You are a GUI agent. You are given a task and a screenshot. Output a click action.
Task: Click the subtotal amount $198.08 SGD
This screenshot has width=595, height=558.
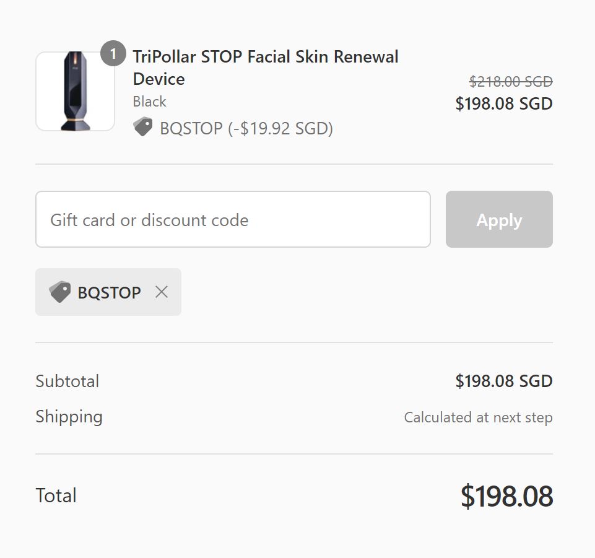[x=503, y=381]
